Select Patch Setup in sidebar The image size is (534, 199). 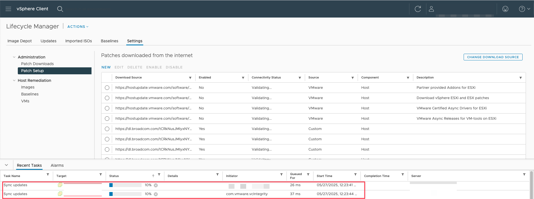tap(55, 71)
